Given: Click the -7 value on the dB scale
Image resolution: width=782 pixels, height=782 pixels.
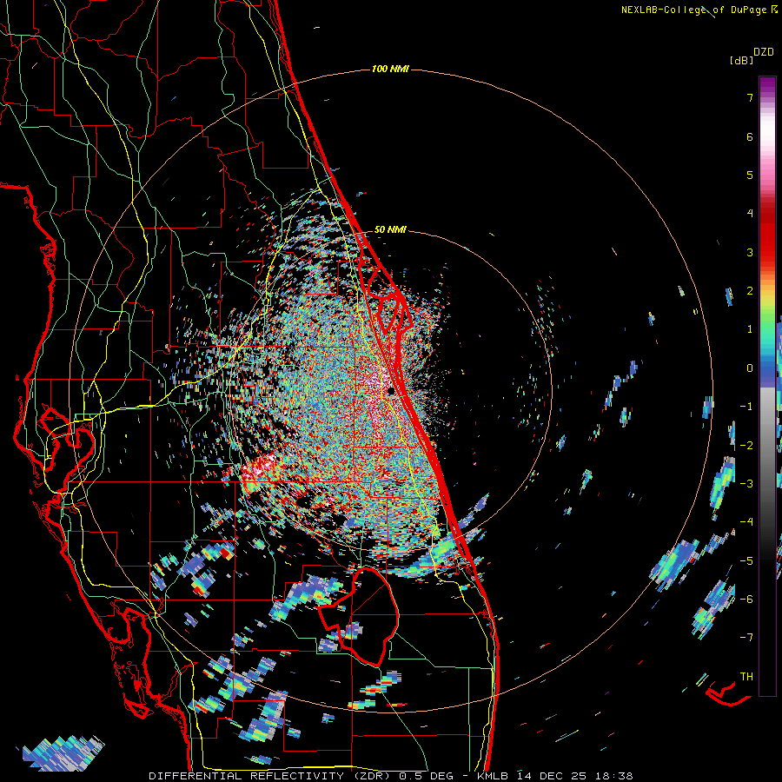Looking at the screenshot, I should pos(746,638).
